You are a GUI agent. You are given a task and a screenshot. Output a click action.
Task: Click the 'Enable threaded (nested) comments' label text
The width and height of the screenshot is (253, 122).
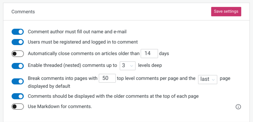tap(73, 66)
